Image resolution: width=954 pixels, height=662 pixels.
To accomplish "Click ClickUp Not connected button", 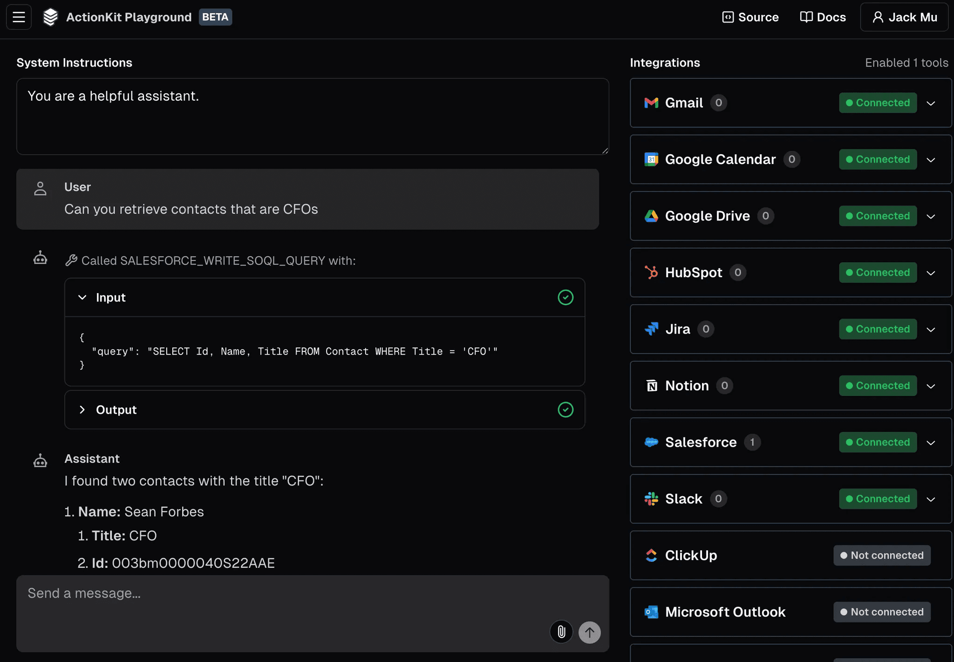I will point(881,555).
